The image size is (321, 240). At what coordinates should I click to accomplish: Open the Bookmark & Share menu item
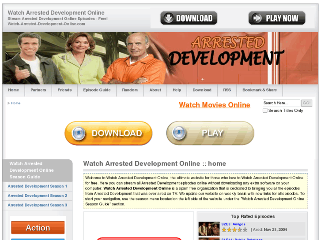point(260,90)
